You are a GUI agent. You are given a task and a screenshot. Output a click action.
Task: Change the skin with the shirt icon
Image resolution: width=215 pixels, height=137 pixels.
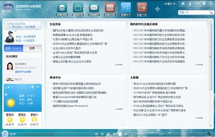[x=204, y=4]
